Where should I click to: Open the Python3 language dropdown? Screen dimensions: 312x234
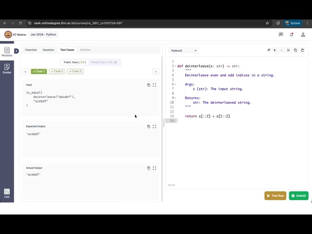[x=183, y=51]
